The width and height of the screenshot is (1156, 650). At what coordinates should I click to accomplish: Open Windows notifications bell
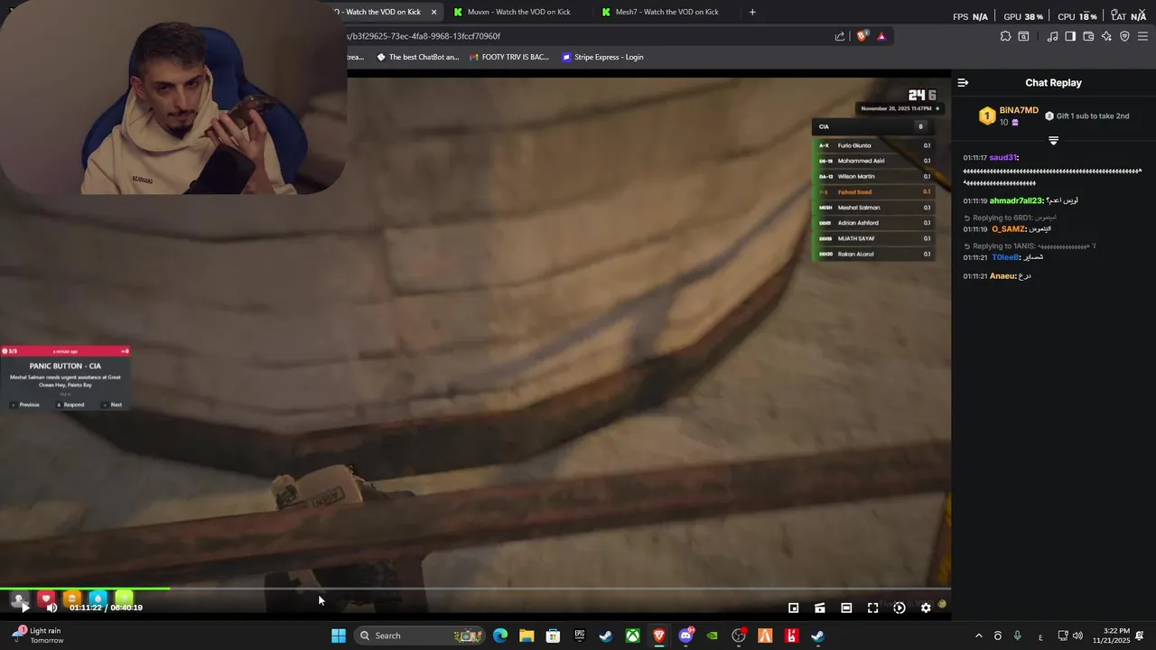point(1141,636)
